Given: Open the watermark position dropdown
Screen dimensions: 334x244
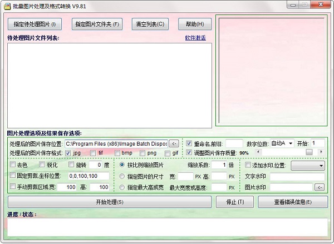Looking at the screenshot, I should pyautogui.click(x=308, y=166).
